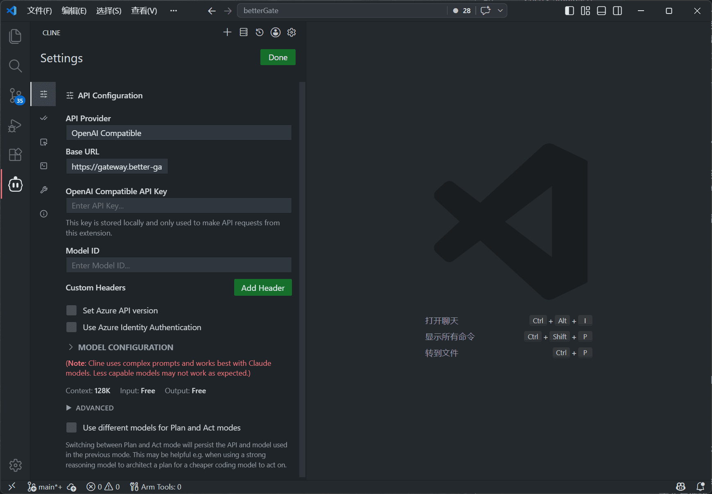Expand the MODEL CONFIGURATION section

click(121, 347)
